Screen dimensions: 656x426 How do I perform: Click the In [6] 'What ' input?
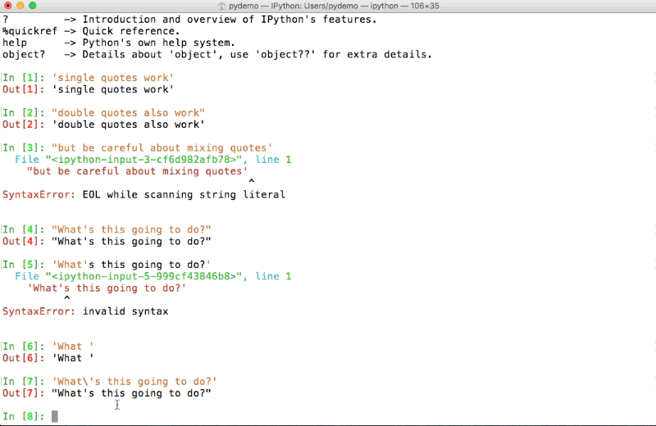point(72,347)
